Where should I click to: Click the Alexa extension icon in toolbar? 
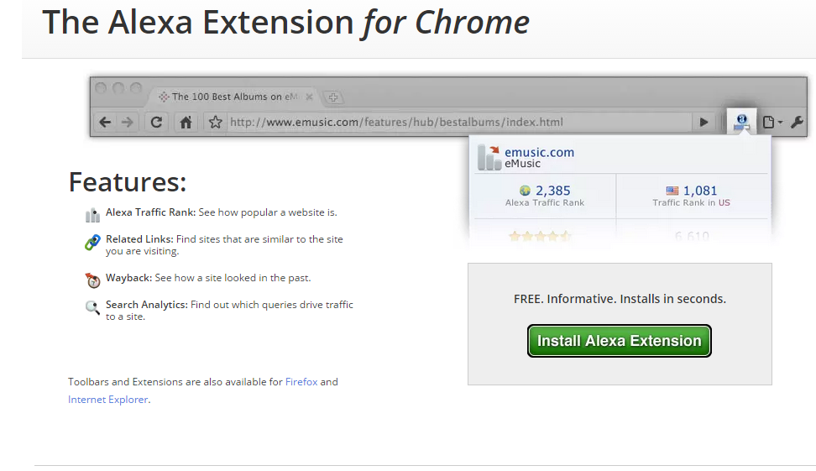click(x=741, y=122)
